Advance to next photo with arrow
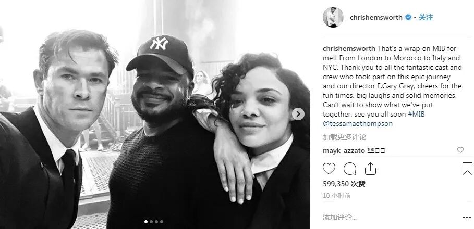Viewport: 474px width, 229px height. (x=298, y=114)
